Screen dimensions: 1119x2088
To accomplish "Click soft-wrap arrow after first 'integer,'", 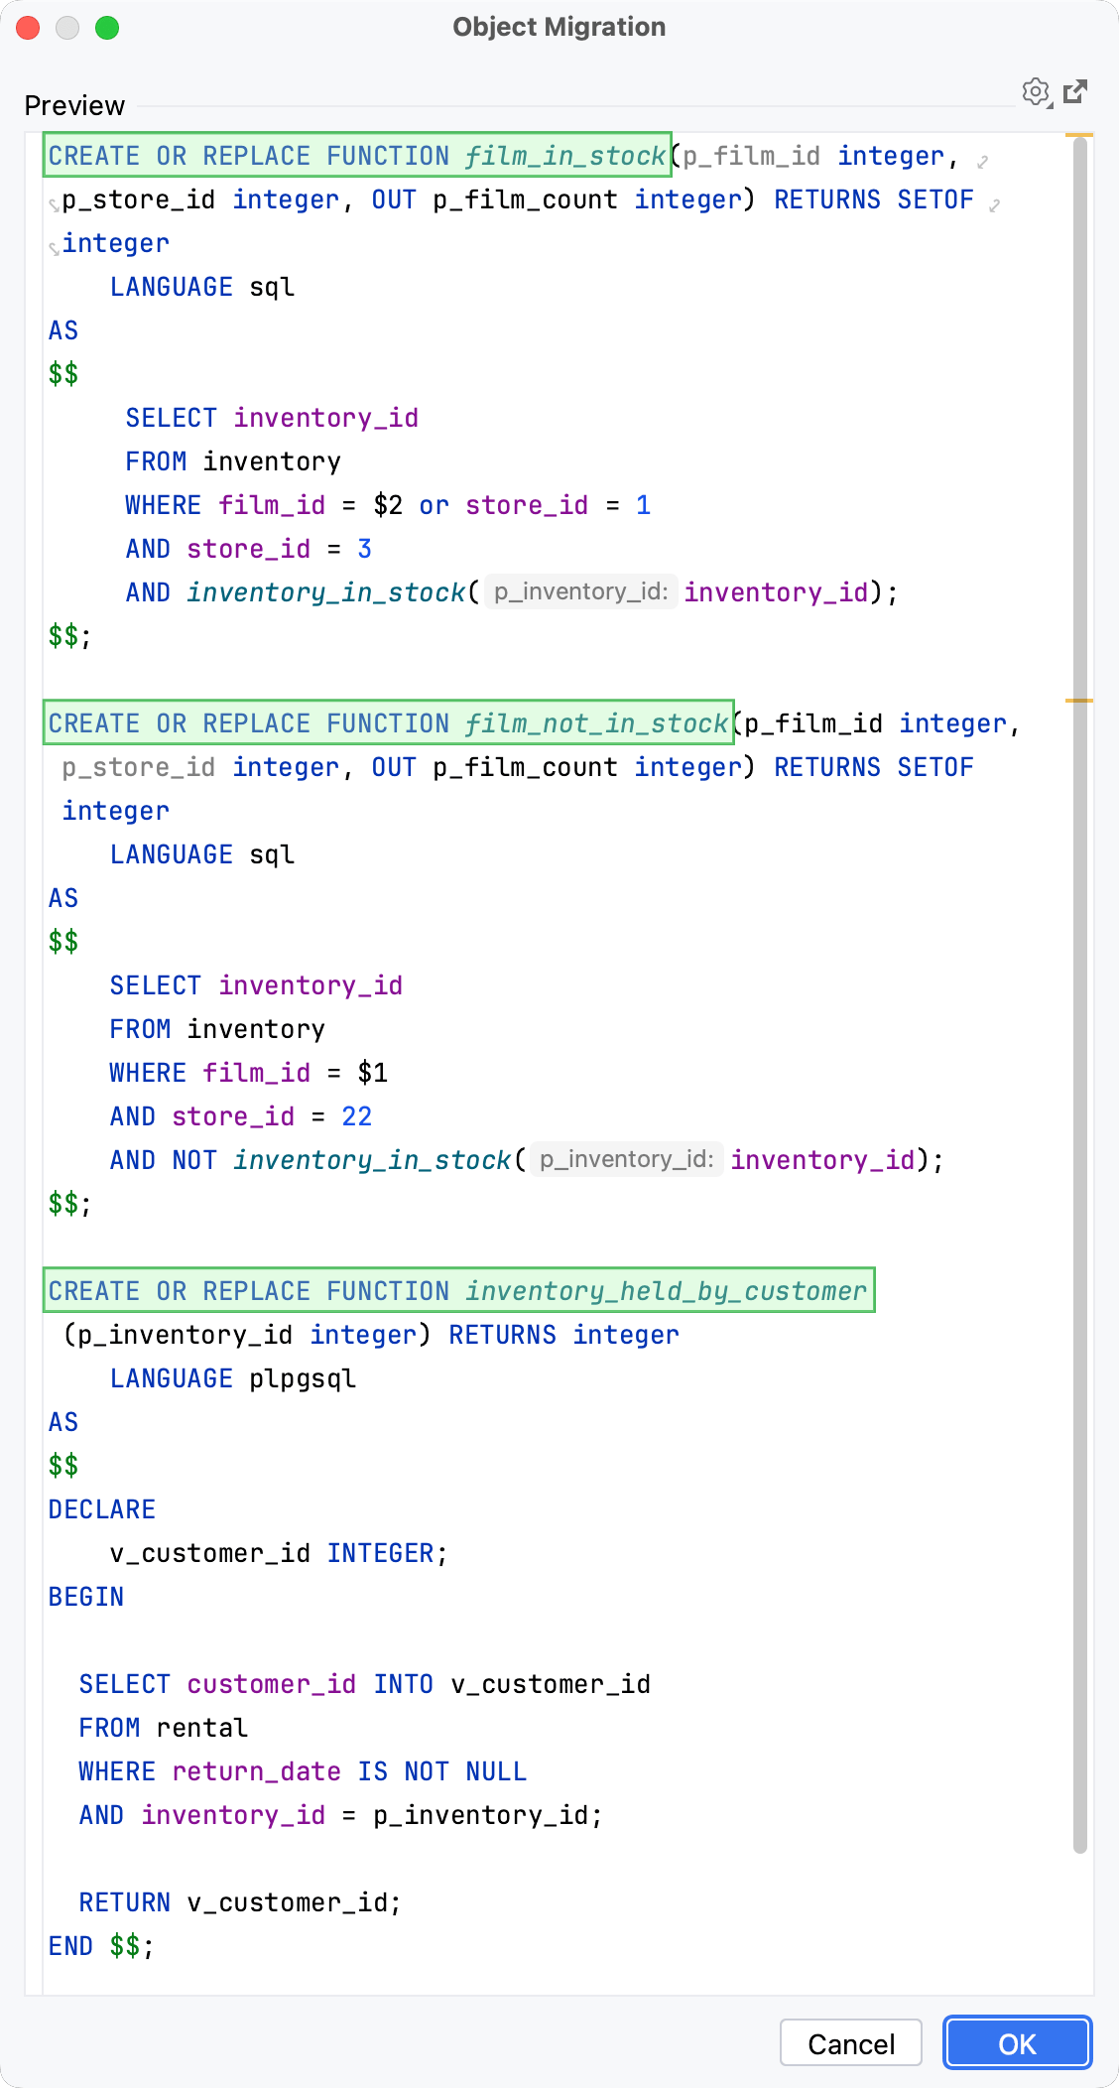I will 982,161.
